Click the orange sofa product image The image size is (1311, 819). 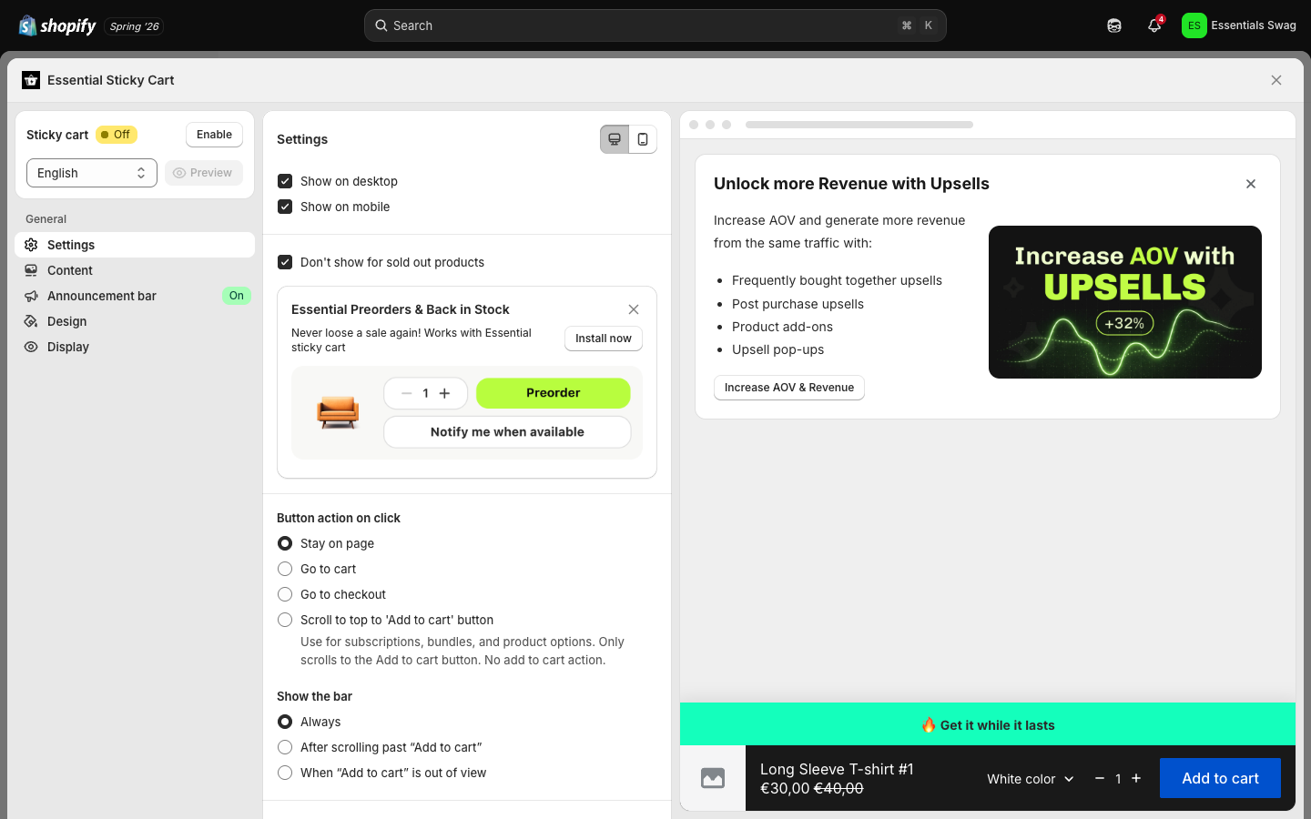point(338,412)
